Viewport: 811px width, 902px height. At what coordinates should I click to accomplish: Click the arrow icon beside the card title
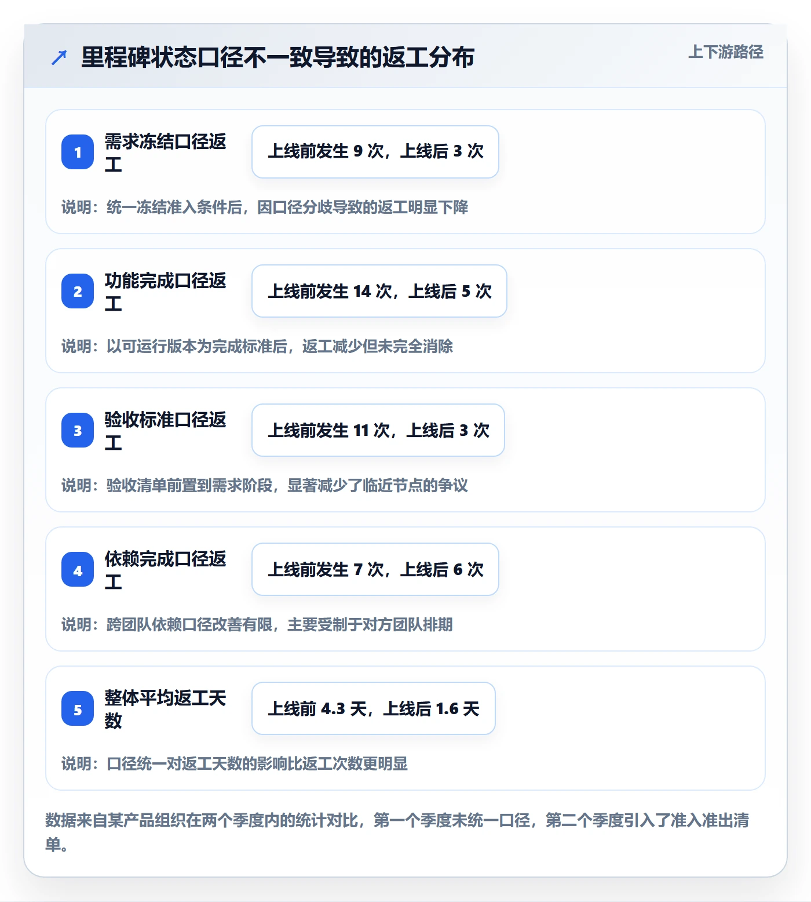point(59,57)
